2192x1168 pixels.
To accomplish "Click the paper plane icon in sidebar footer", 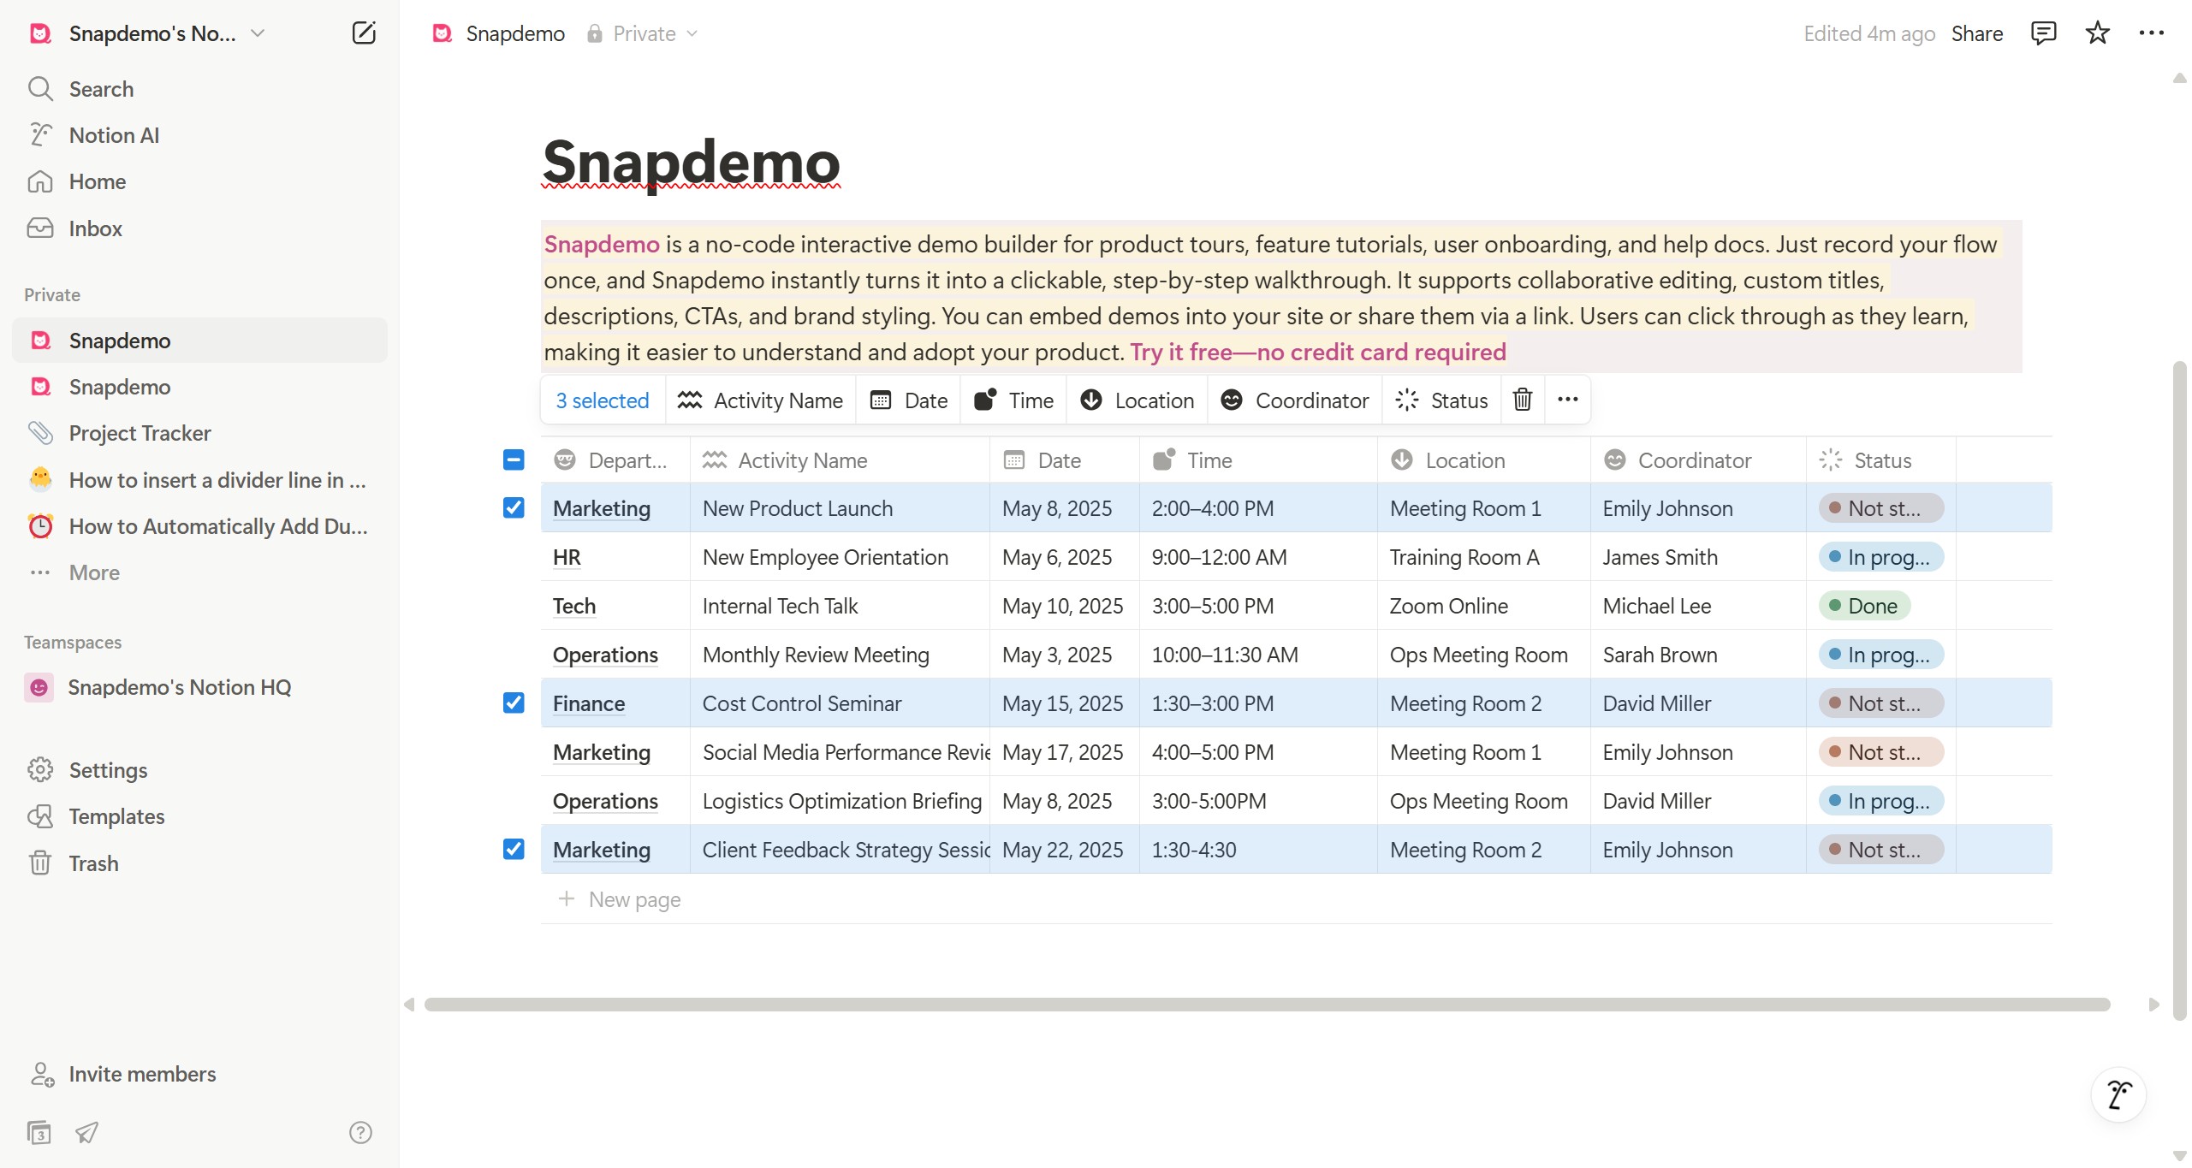I will 86,1133.
